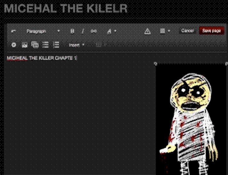Open the page options hamburger menu
The height and width of the screenshot is (175, 228).
pos(165,31)
